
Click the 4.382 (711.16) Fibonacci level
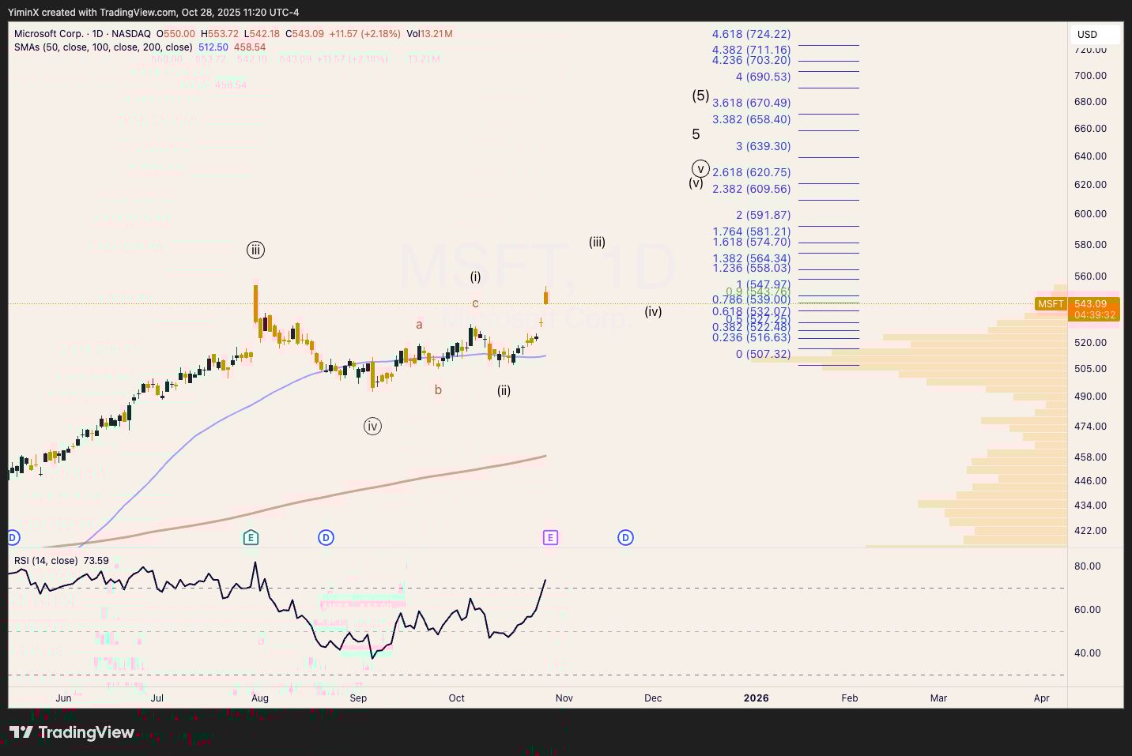(751, 50)
